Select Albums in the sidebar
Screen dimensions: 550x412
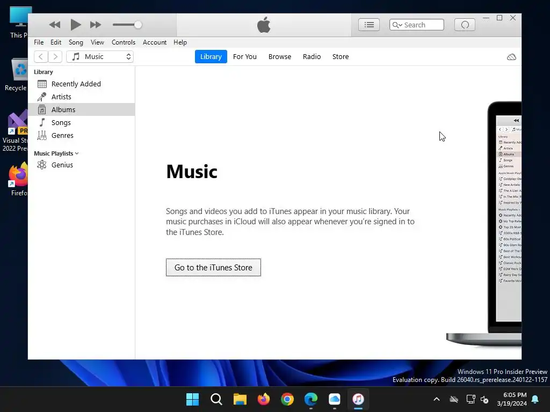tap(82, 109)
